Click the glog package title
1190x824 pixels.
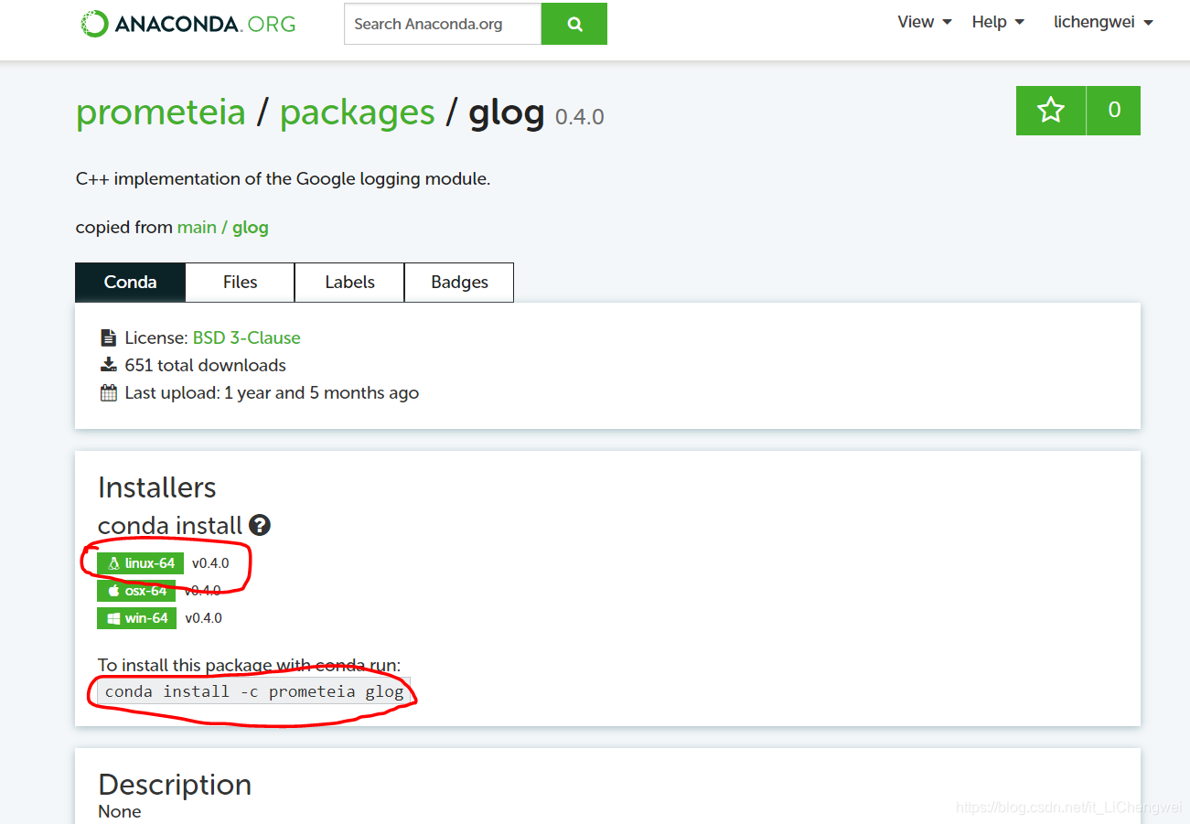point(507,112)
